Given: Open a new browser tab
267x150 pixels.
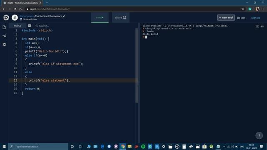Looking at the screenshot, I should click(47, 3).
